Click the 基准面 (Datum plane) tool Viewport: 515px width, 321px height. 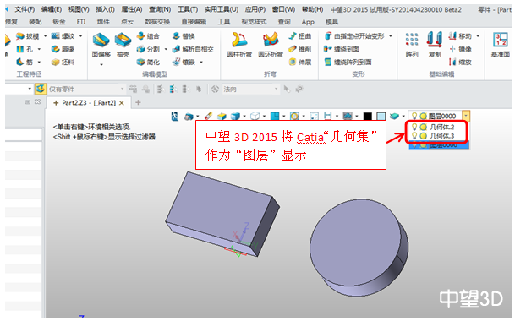[x=501, y=46]
